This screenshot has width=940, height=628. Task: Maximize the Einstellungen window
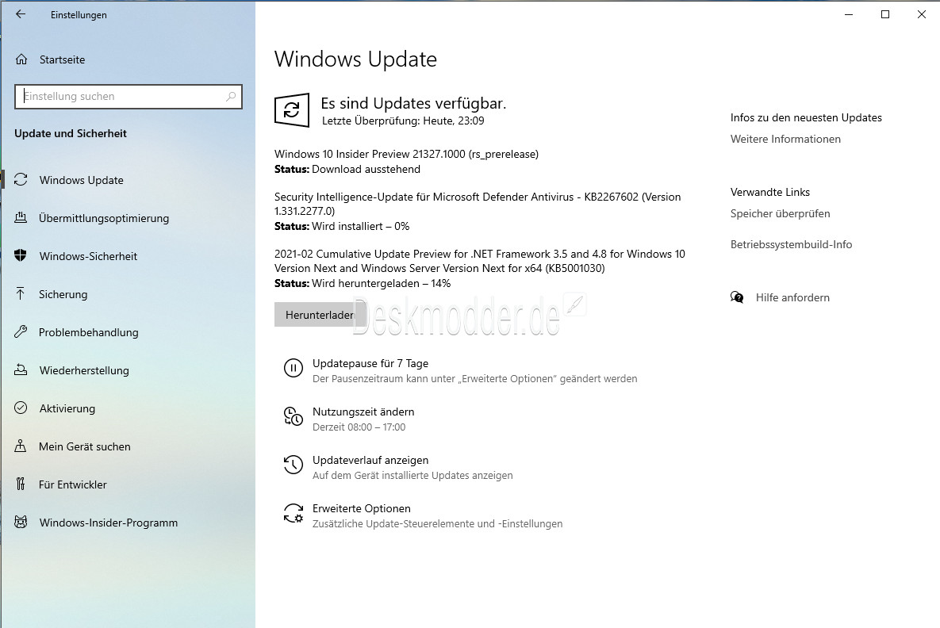[x=884, y=14]
